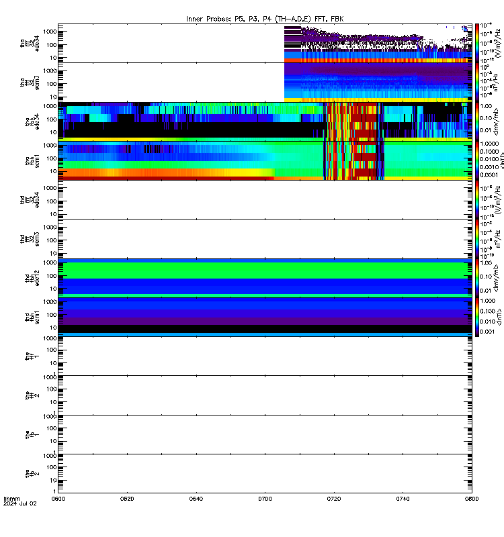Image resolution: width=504 pixels, height=537 pixels.
Task: Click the "<|nT|>" unit label of thd fbk scm1 colorbar
Action: 499,317
